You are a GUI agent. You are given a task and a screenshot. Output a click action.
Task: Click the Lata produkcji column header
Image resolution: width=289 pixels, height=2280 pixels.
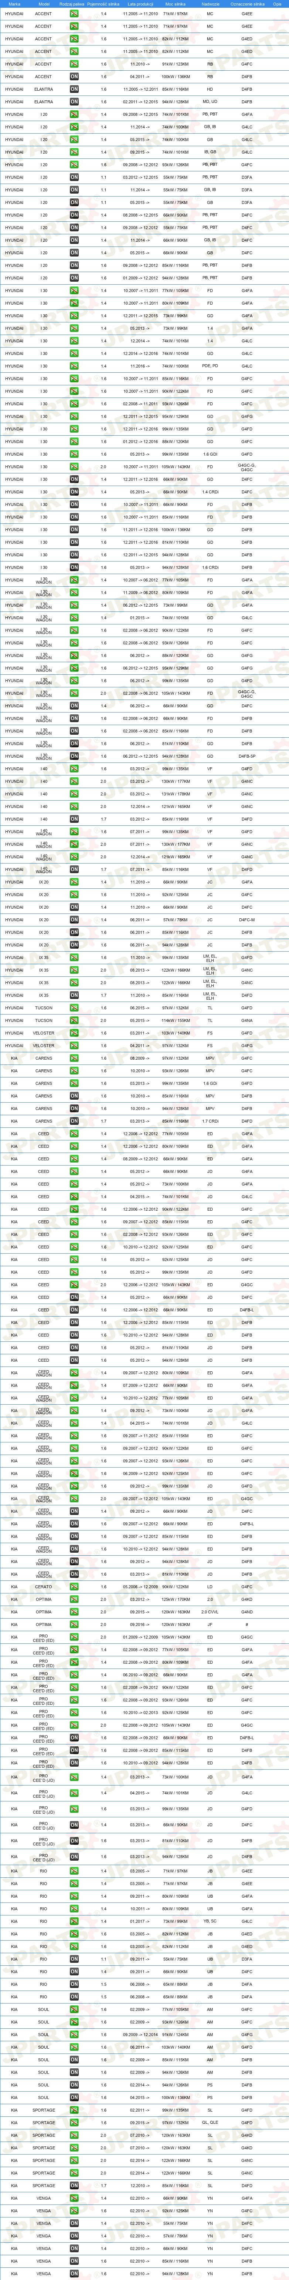pyautogui.click(x=140, y=4)
